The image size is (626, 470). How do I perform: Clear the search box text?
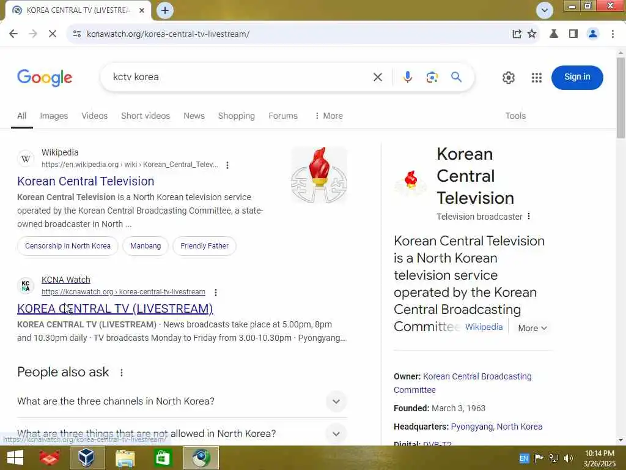pos(378,77)
